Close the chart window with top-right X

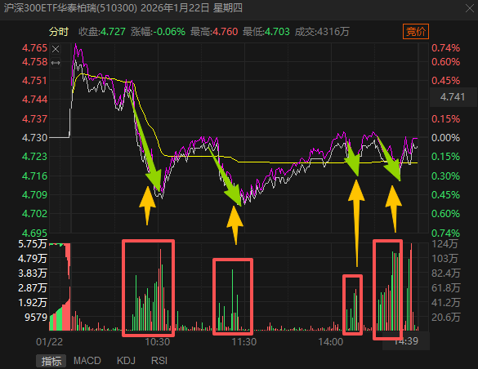[470, 8]
